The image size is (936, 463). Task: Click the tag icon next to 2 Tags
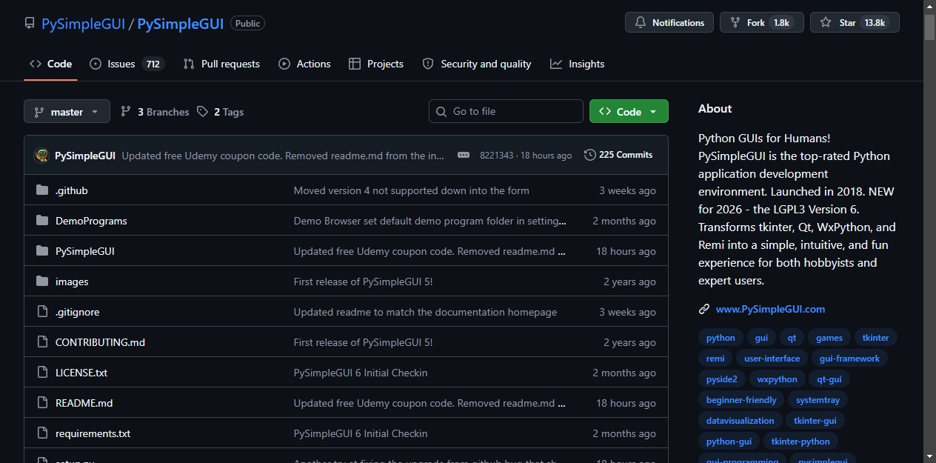pos(202,111)
